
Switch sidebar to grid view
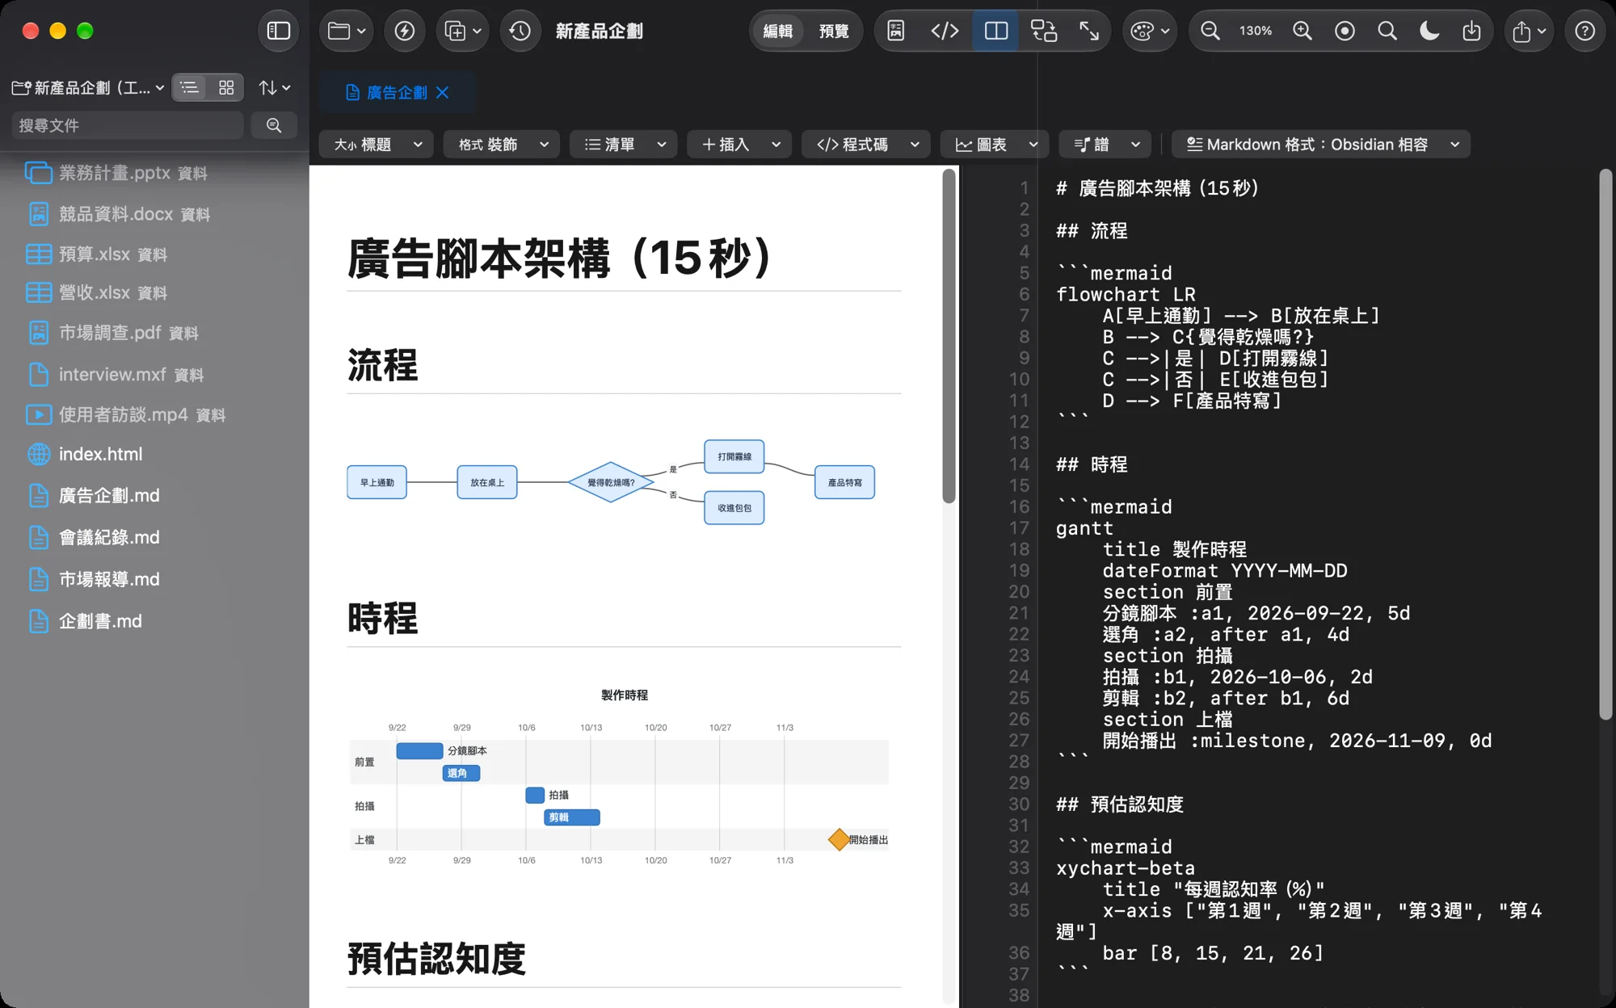pos(226,87)
